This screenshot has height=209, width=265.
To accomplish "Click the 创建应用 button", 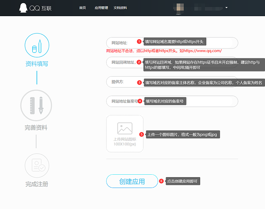I will 132,181.
